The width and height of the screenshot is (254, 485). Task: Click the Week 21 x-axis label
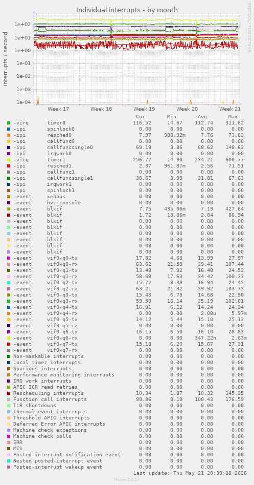pos(230,109)
